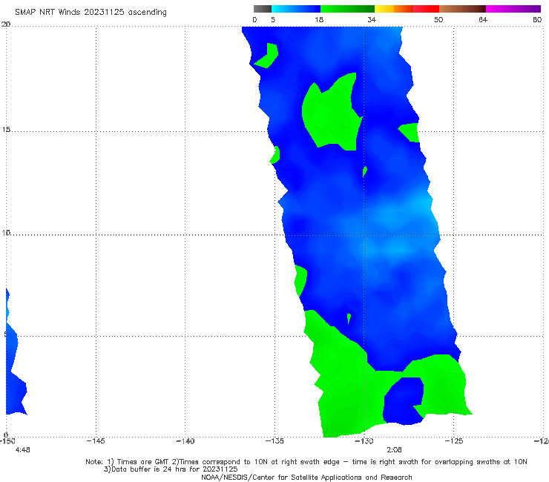Pick the green segment of the color bar
549x482 pixels.
pos(347,9)
